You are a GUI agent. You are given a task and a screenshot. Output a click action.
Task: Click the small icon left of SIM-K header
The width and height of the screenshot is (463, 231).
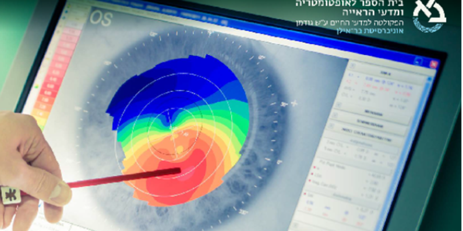(x=352, y=65)
